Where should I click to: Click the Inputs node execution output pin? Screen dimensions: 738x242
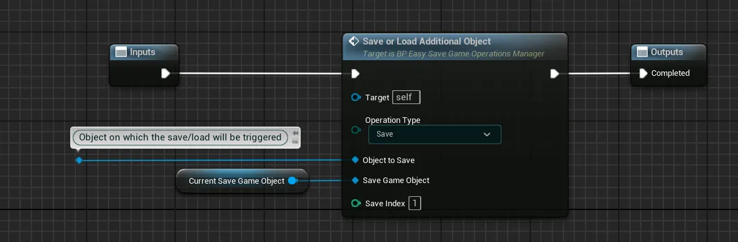[165, 73]
